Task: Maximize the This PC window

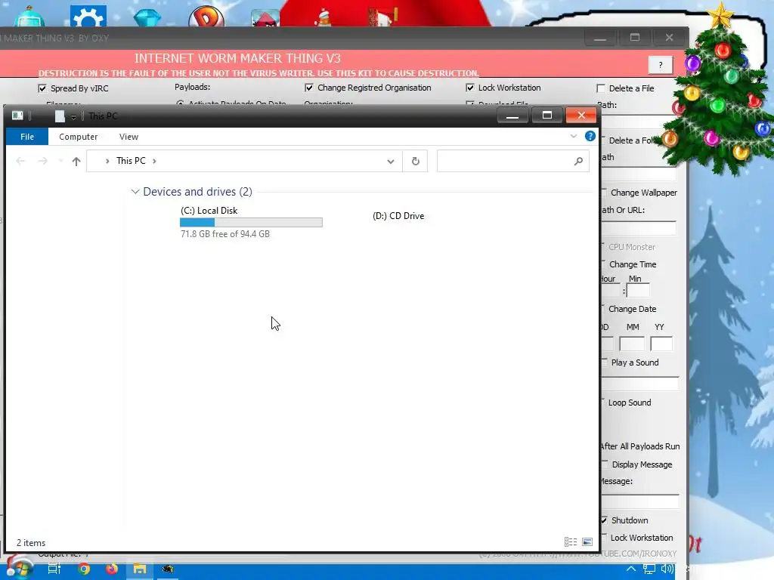Action: point(547,116)
